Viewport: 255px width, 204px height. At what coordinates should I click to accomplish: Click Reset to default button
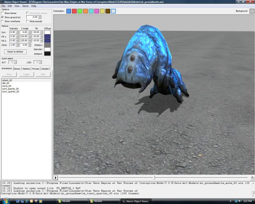[x=15, y=52]
